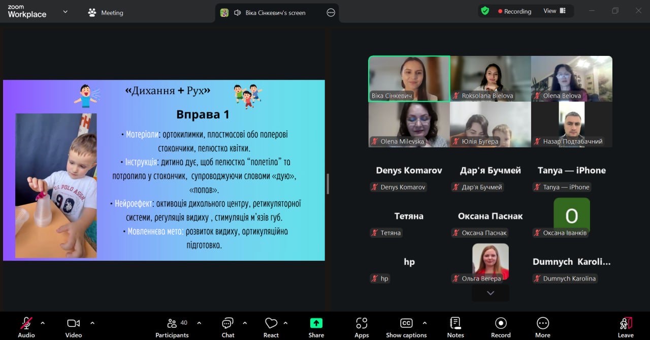Select the Meeting tab
This screenshot has width=650, height=340.
click(106, 13)
